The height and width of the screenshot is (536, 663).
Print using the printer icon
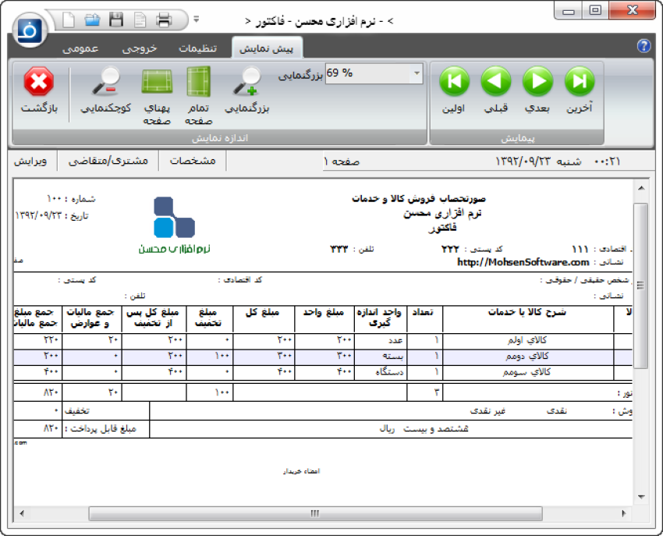pos(164,20)
